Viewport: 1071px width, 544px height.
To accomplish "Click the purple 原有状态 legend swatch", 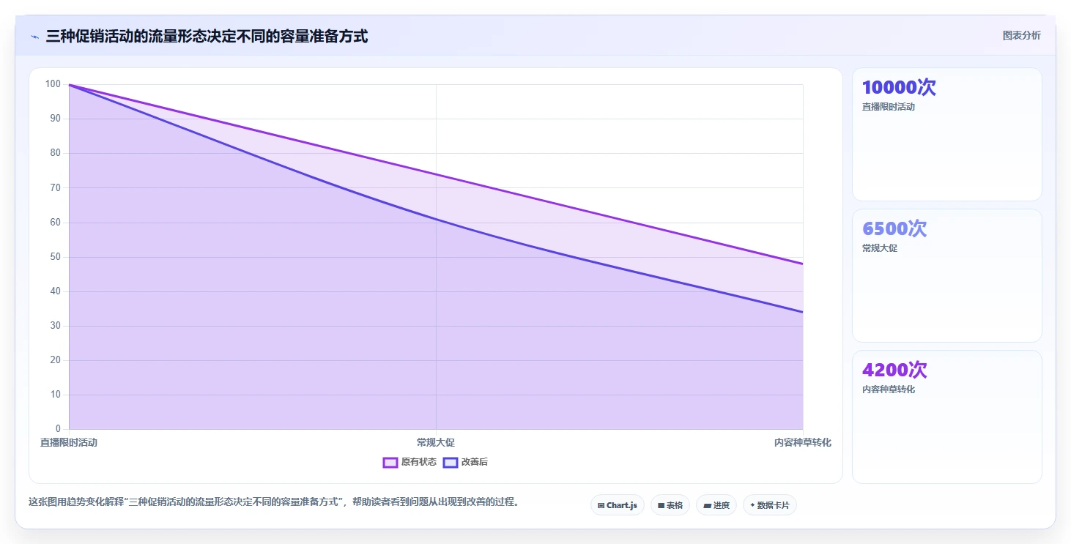I will (390, 462).
